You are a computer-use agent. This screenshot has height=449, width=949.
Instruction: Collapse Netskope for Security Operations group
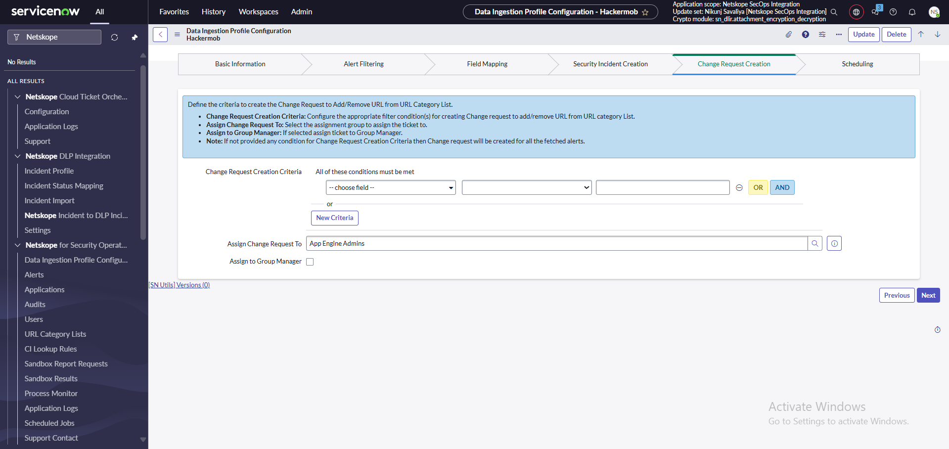(18, 245)
